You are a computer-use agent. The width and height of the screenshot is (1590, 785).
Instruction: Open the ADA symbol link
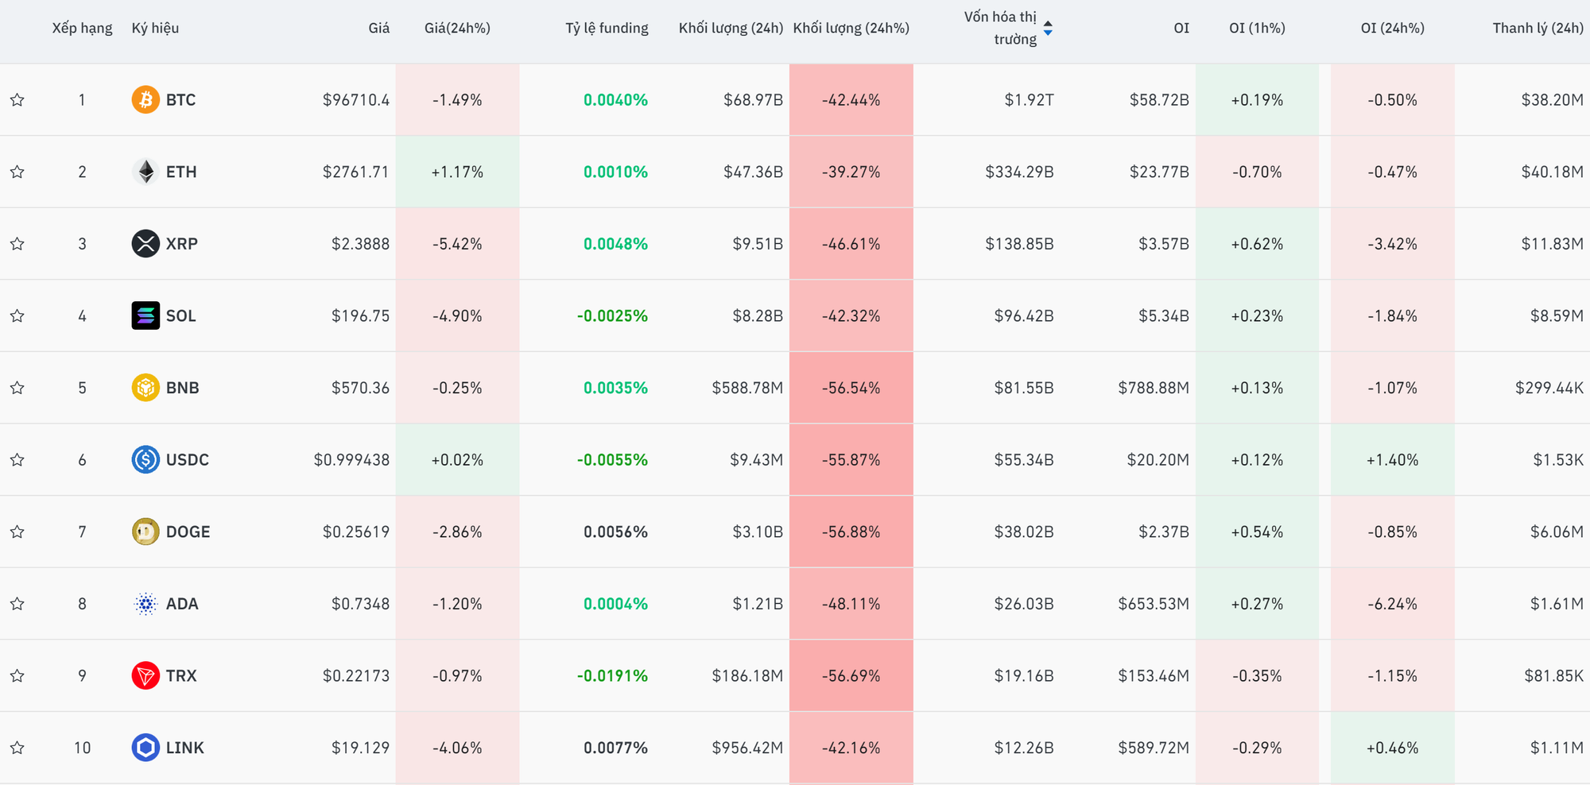pyautogui.click(x=182, y=604)
